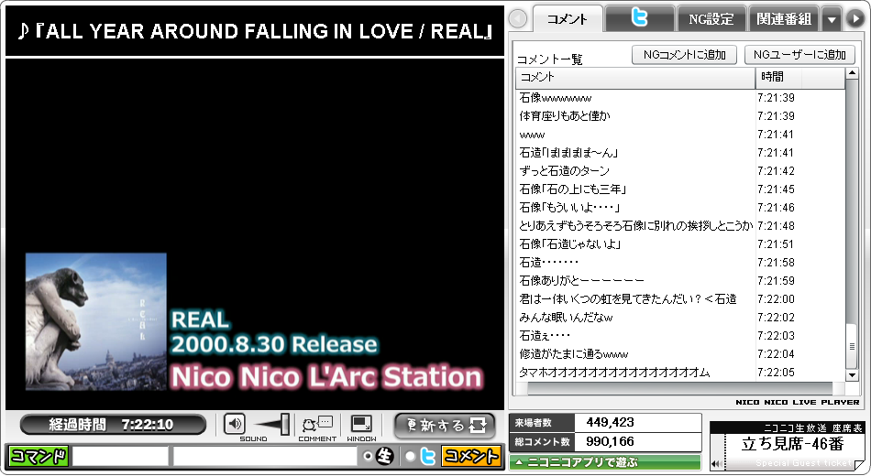871x476 pixels.
Task: Switch to the コメント tab
Action: click(x=568, y=19)
